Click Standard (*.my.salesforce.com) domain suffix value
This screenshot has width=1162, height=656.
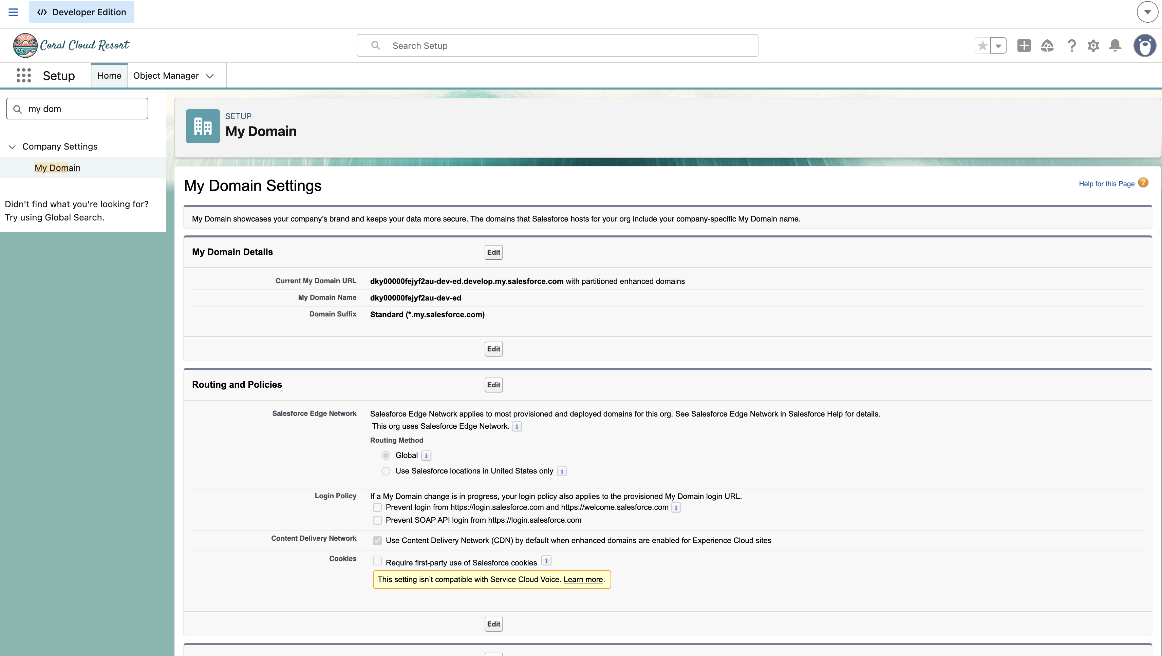[x=427, y=315]
